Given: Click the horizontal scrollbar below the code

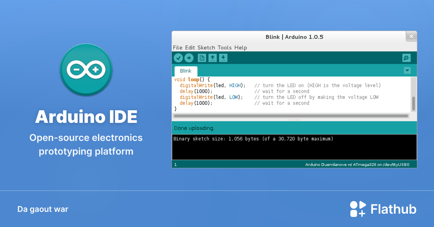Looking at the screenshot, I should click(291, 116).
